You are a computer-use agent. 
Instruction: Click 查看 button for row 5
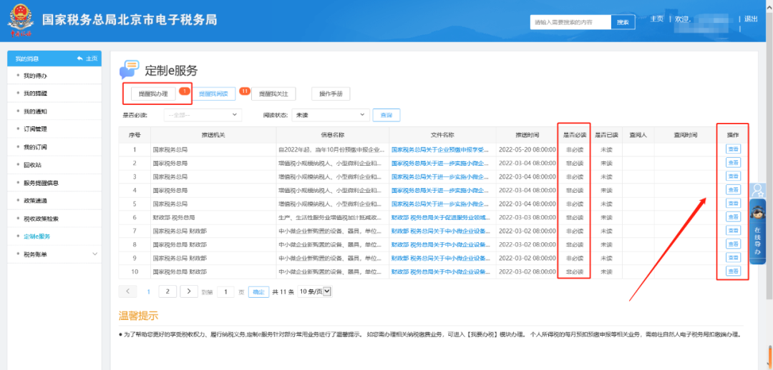pyautogui.click(x=733, y=203)
